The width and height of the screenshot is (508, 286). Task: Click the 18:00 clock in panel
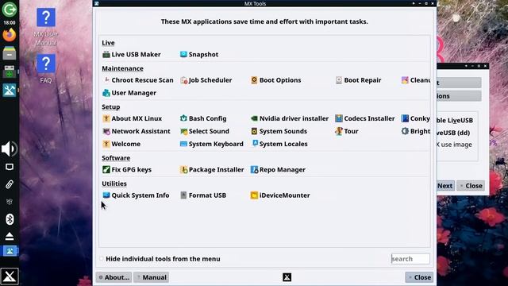(x=10, y=23)
